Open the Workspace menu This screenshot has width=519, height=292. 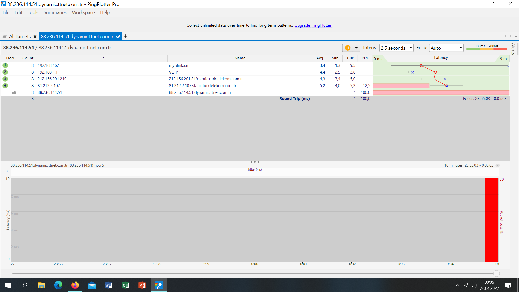tap(83, 12)
